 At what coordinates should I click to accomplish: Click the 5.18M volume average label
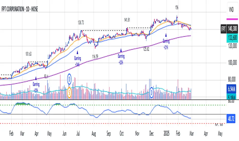tap(231, 97)
